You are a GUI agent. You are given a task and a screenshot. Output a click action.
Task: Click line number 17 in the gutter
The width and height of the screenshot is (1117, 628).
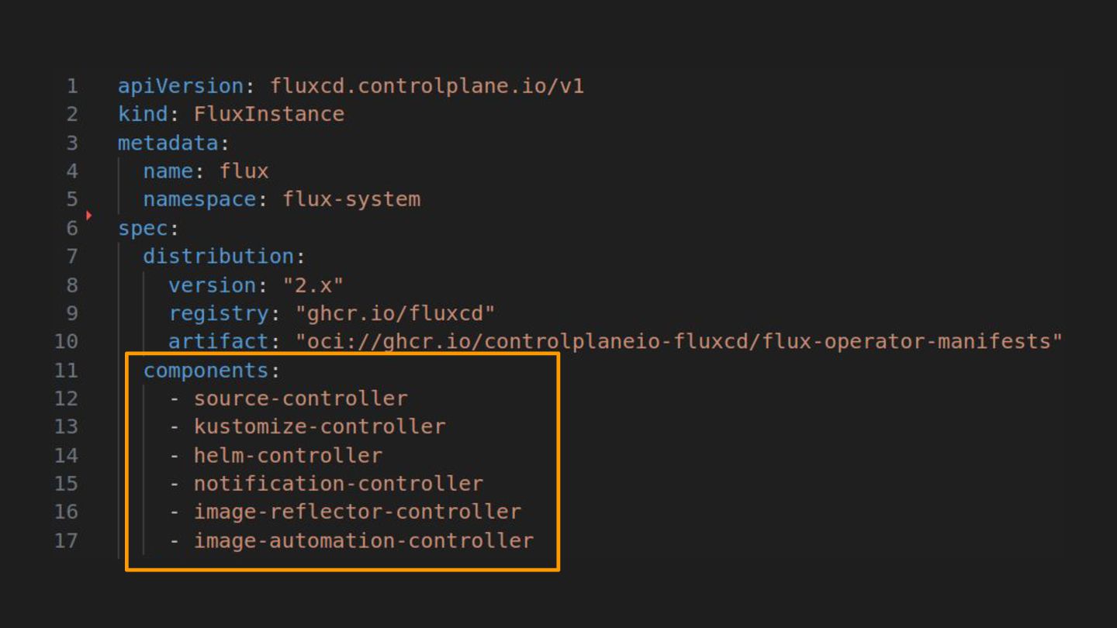(x=66, y=541)
